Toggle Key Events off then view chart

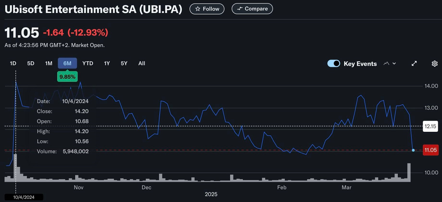click(x=334, y=63)
